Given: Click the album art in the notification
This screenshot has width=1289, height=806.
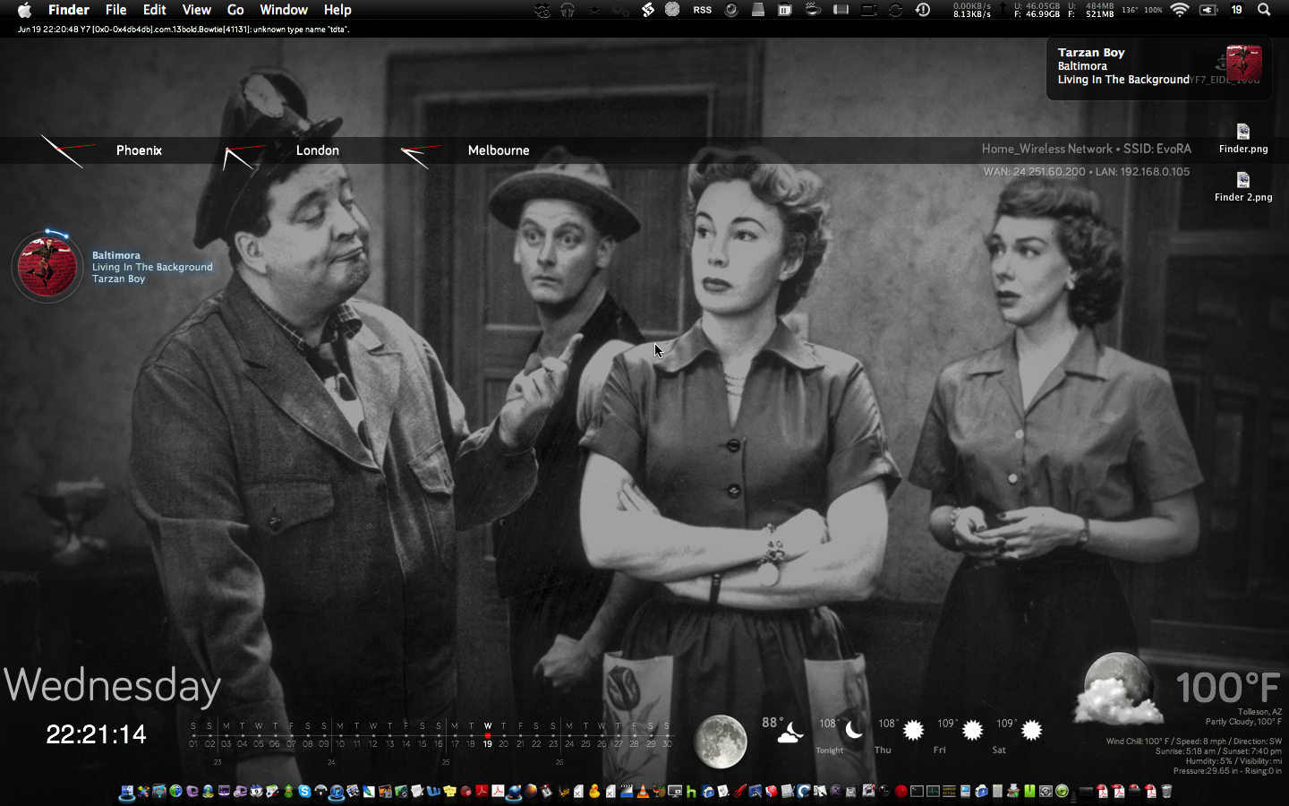Looking at the screenshot, I should pos(1243,63).
